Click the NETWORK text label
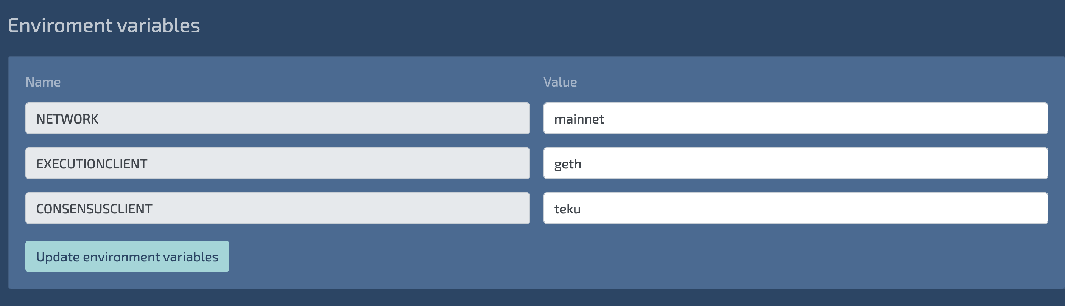Screen dimensions: 1065x306 click(67, 119)
